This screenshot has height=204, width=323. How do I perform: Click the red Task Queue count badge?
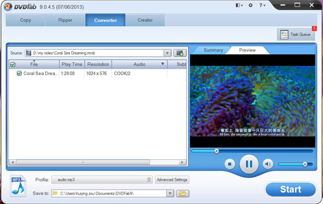click(314, 28)
